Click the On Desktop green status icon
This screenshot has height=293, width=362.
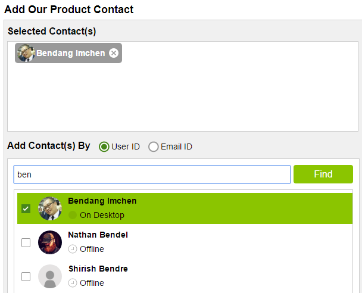(x=73, y=215)
